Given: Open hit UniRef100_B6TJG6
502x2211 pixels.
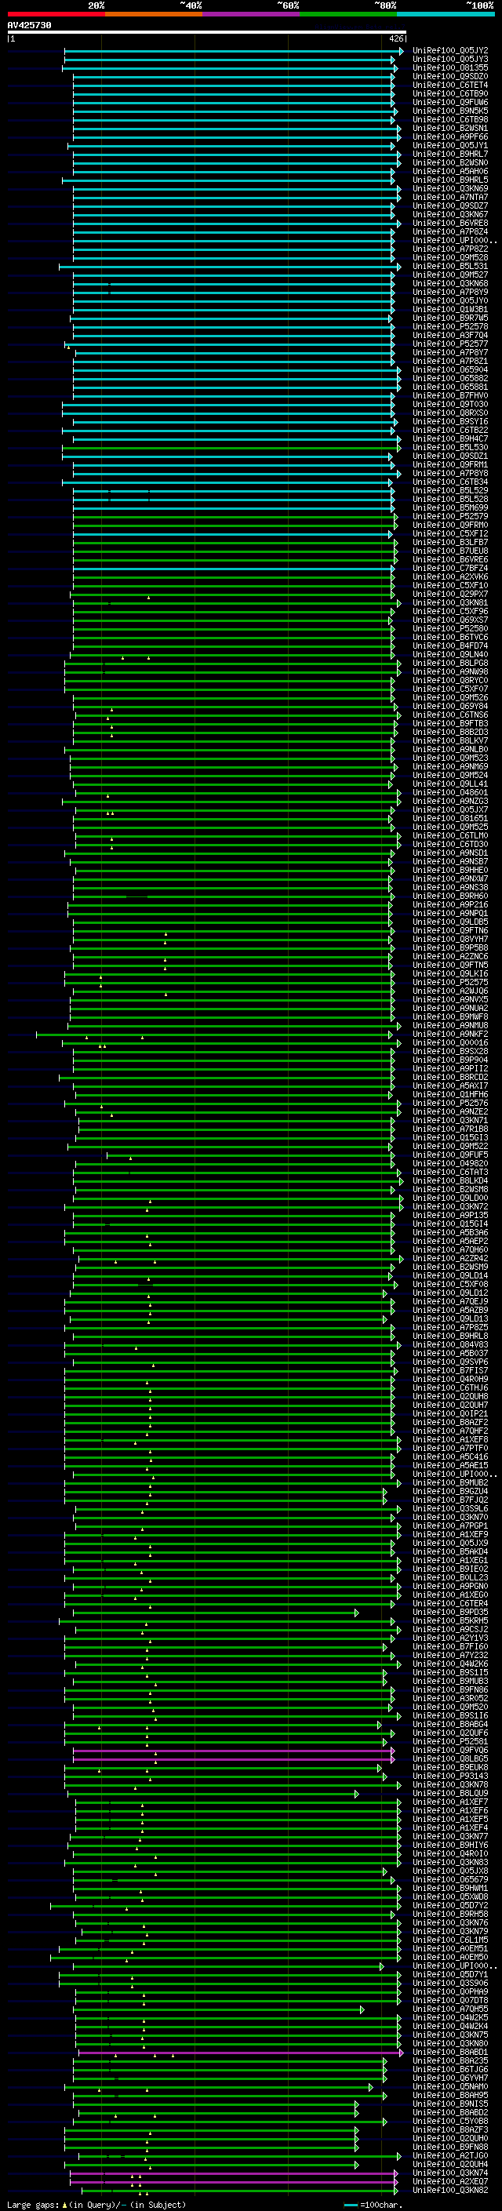Looking at the screenshot, I should 449,2071.
